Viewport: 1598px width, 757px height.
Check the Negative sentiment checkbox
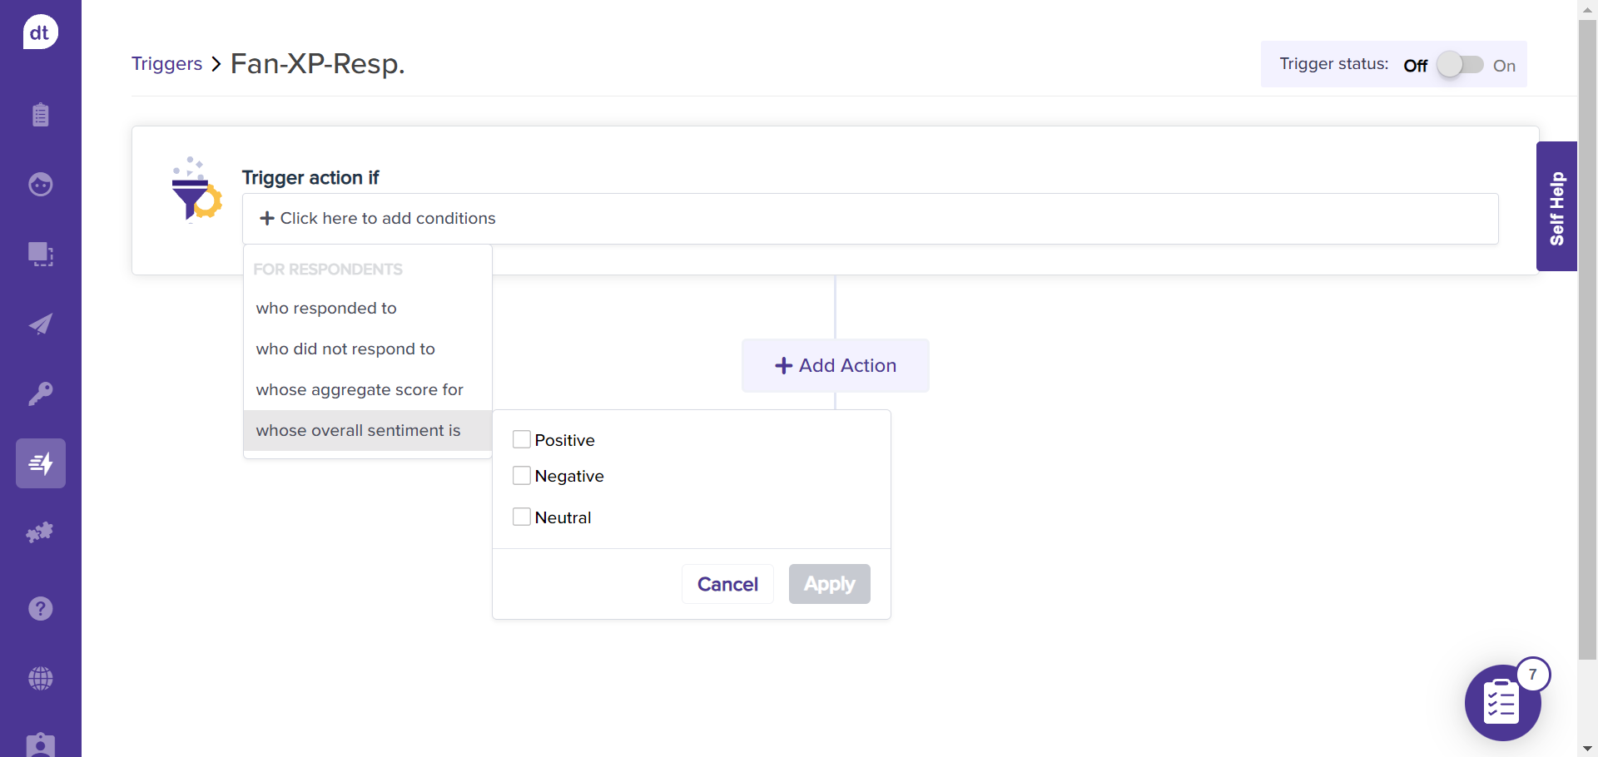click(522, 476)
